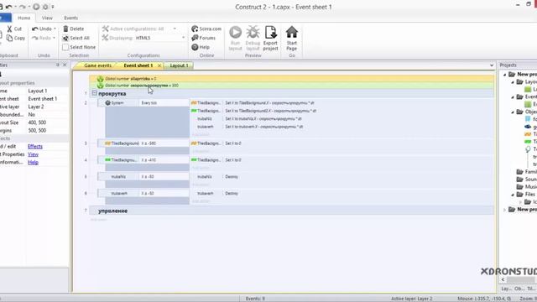Expand the second New project node

[x=505, y=210]
